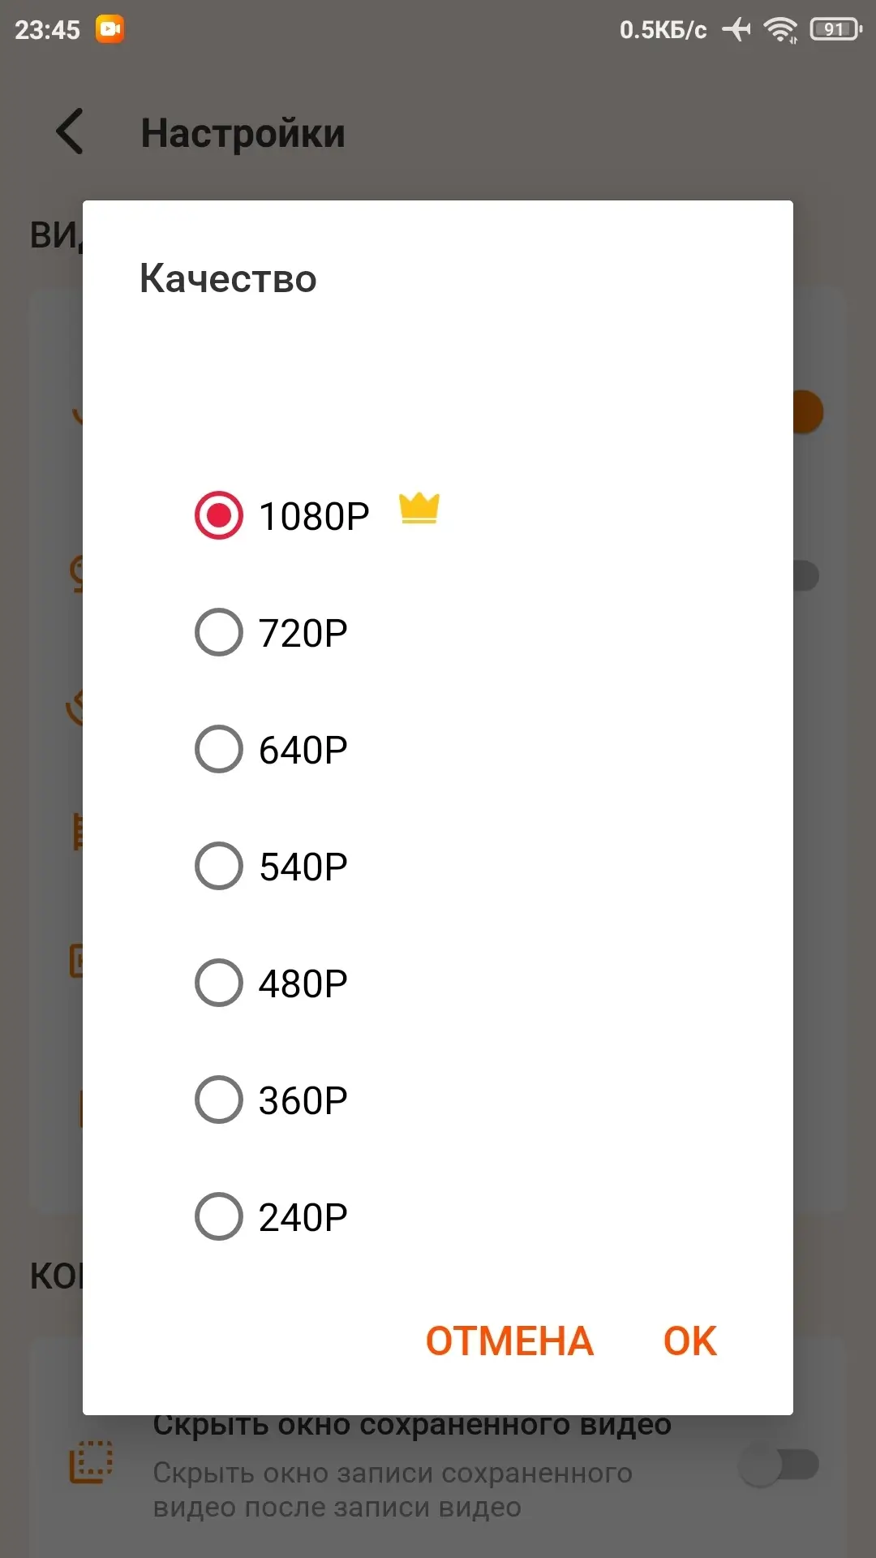Tap the Качество dialog title

228,278
